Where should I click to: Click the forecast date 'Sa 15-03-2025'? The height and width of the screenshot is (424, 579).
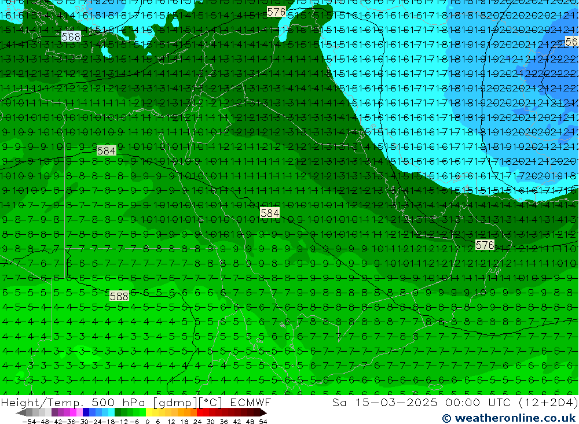pyautogui.click(x=384, y=402)
